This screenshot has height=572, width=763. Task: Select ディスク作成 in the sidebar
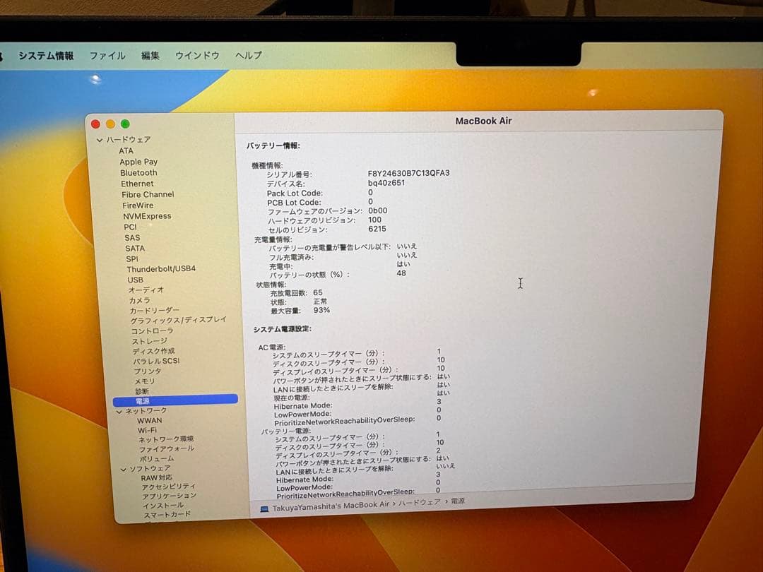[153, 351]
